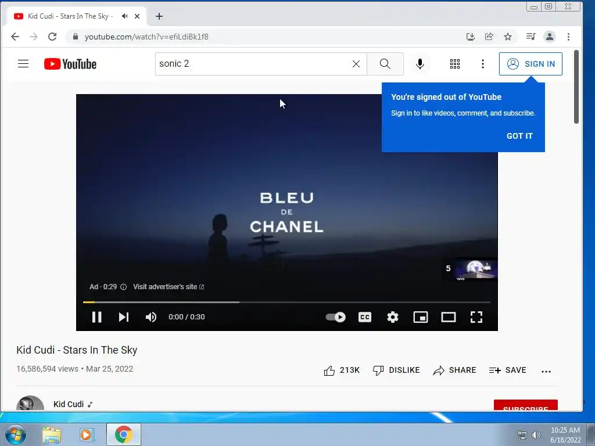Click the skip ad countdown thumbnail
Viewport: 595px width, 446px height.
click(x=469, y=269)
